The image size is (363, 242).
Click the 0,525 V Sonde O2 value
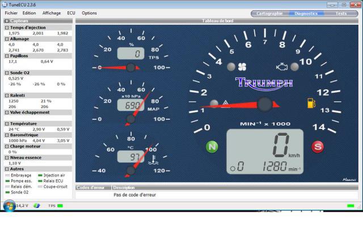click(16, 79)
